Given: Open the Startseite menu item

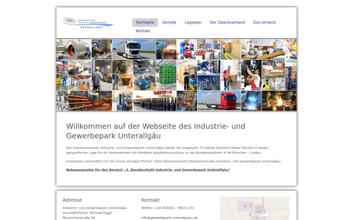Looking at the screenshot, I should [145, 22].
